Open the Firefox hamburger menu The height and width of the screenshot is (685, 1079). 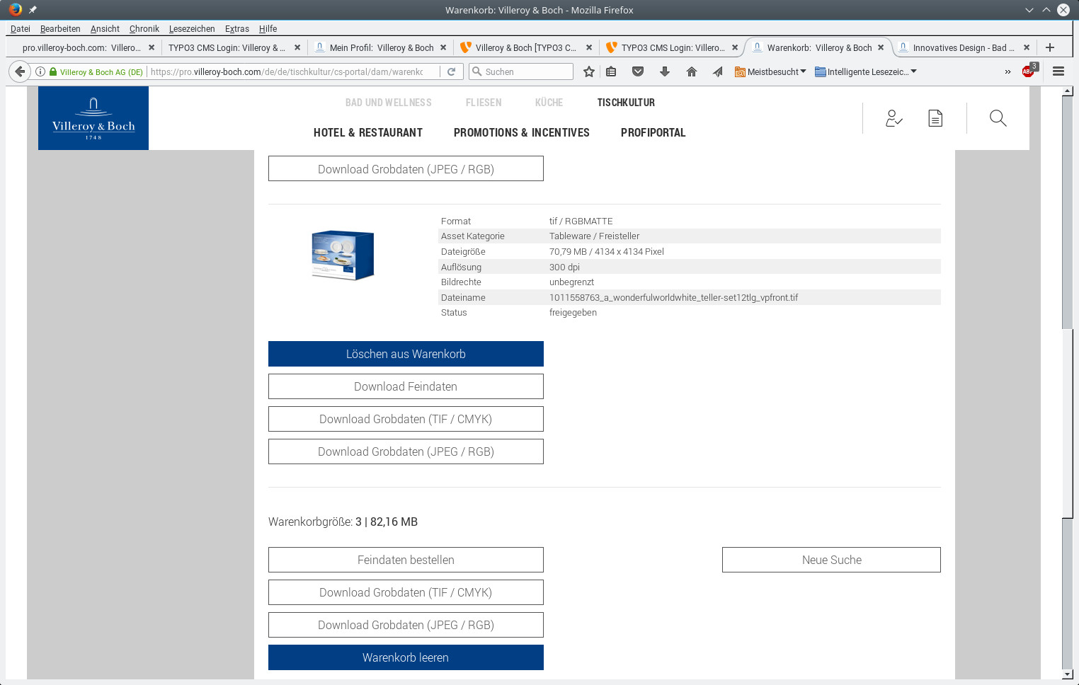(1058, 71)
